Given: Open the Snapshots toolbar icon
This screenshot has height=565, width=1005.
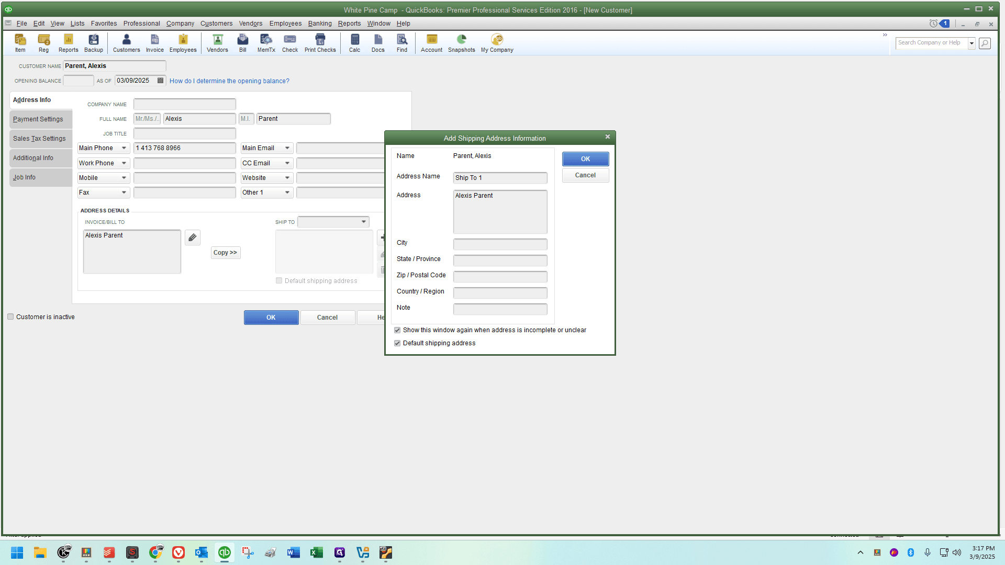Looking at the screenshot, I should coord(461,43).
